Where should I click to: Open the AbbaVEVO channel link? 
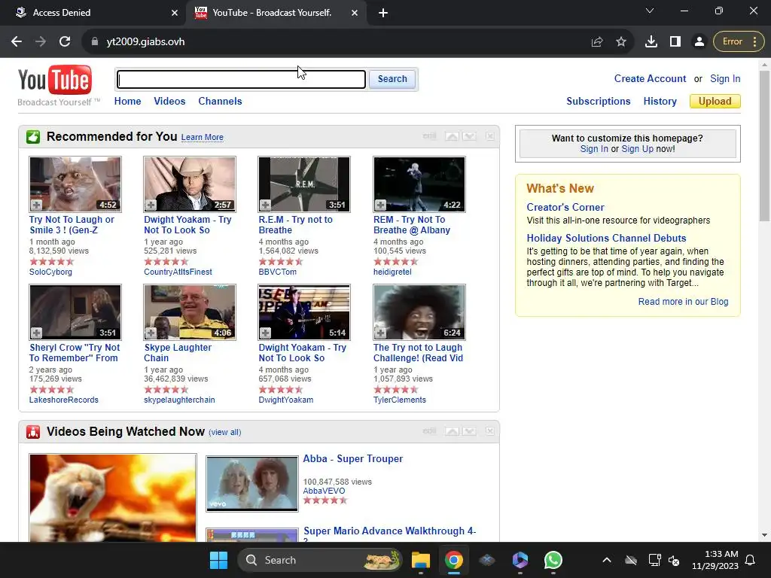[x=324, y=491]
